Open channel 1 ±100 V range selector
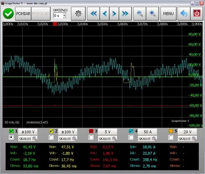 [x=28, y=132]
